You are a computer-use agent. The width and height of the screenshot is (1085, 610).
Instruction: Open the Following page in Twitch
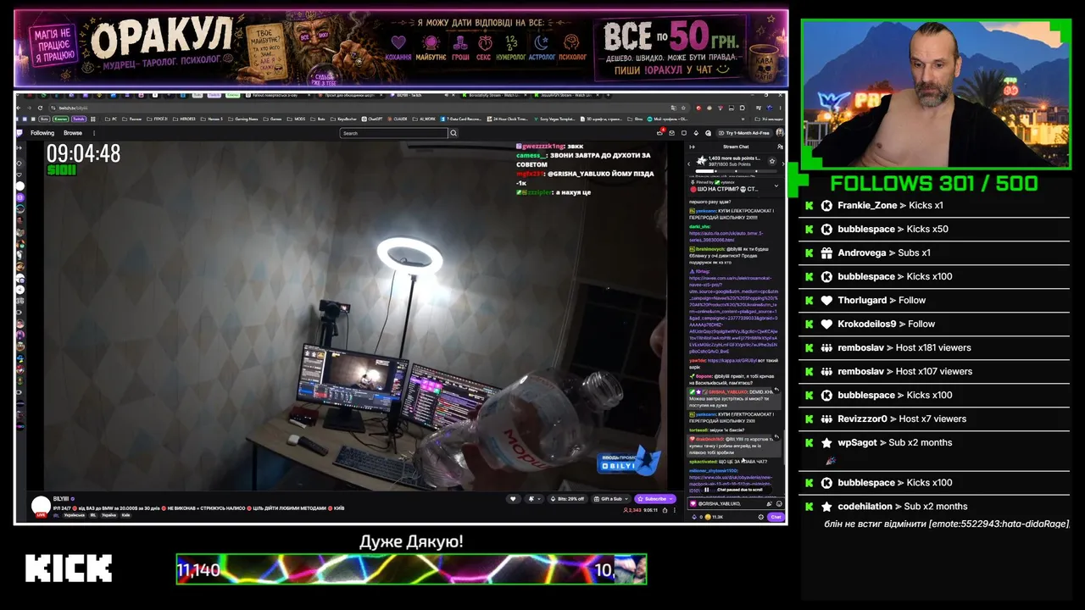[x=42, y=133]
